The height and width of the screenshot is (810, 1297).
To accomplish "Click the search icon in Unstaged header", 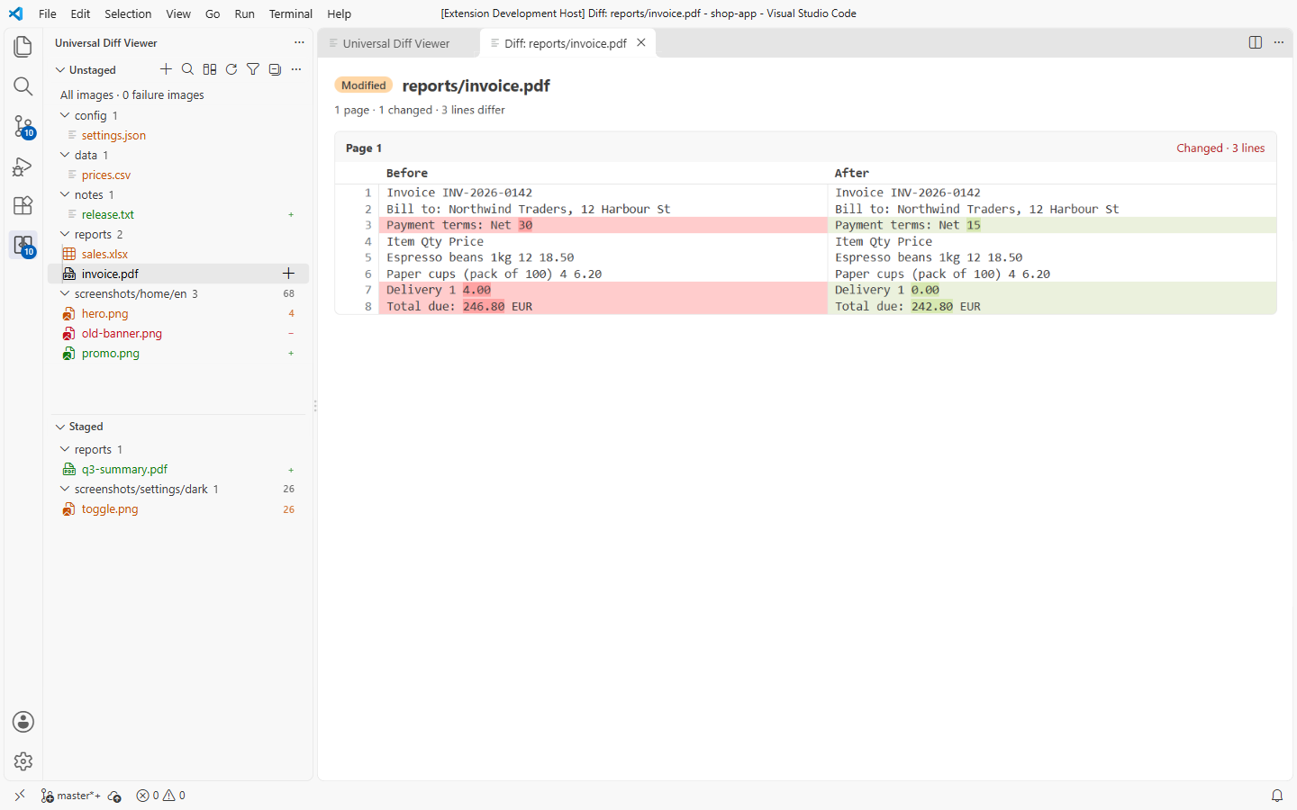I will click(187, 69).
